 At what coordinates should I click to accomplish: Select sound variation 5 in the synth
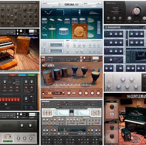9,99
